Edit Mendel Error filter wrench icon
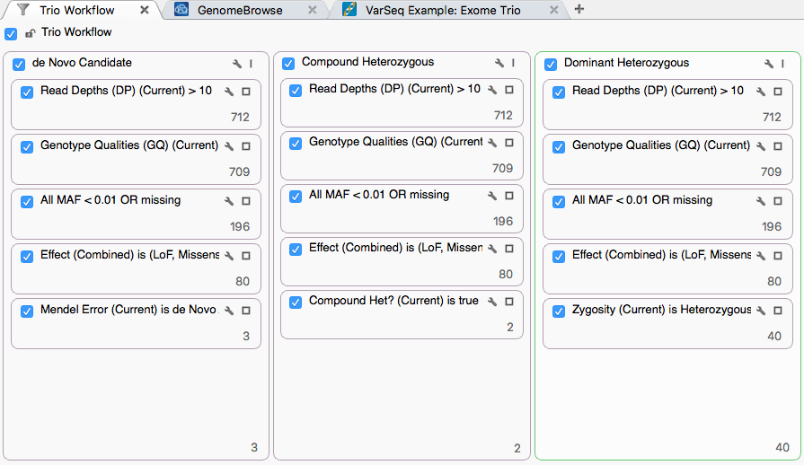 coord(229,311)
